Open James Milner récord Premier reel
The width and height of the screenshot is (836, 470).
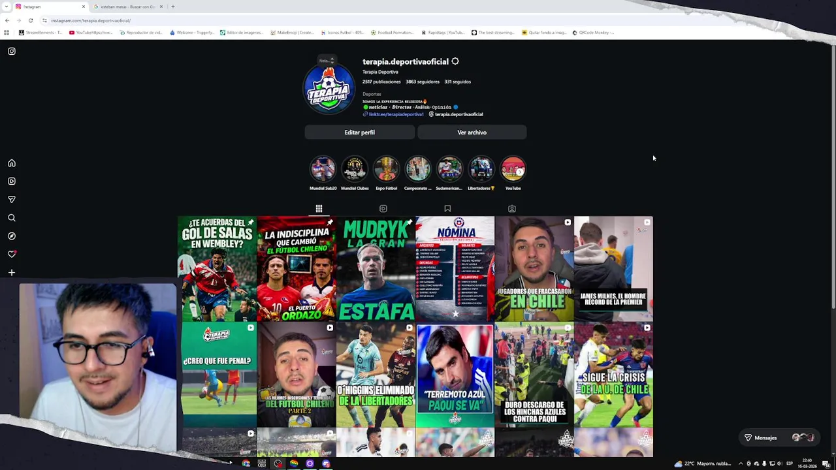613,269
